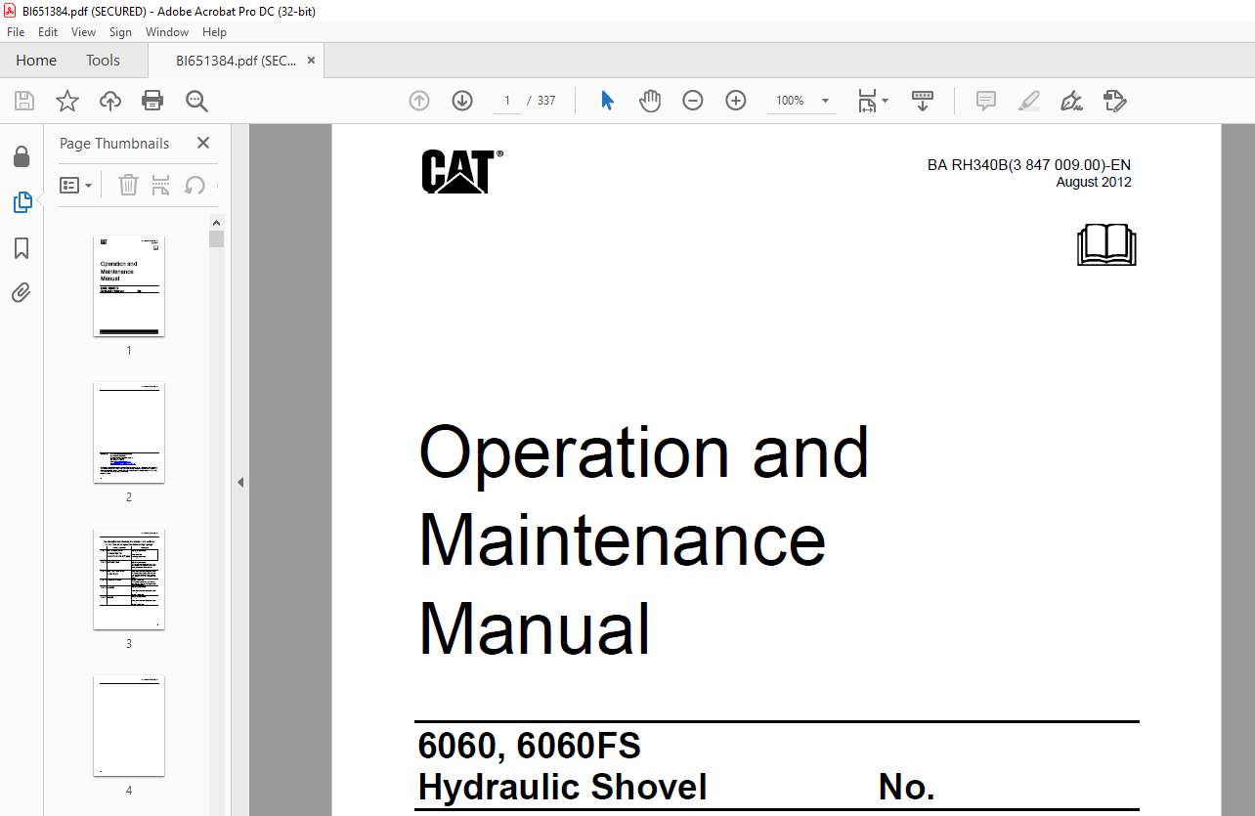
Task: Open the Sign document pen tool
Action: click(x=1071, y=101)
